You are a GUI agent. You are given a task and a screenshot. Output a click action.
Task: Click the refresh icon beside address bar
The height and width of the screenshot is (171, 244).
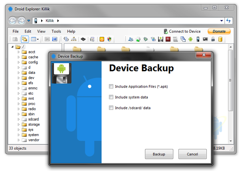(228, 21)
